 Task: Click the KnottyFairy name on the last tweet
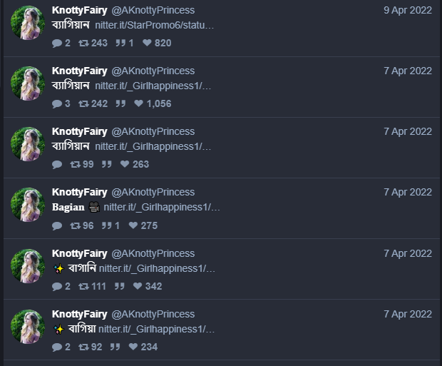tap(80, 314)
